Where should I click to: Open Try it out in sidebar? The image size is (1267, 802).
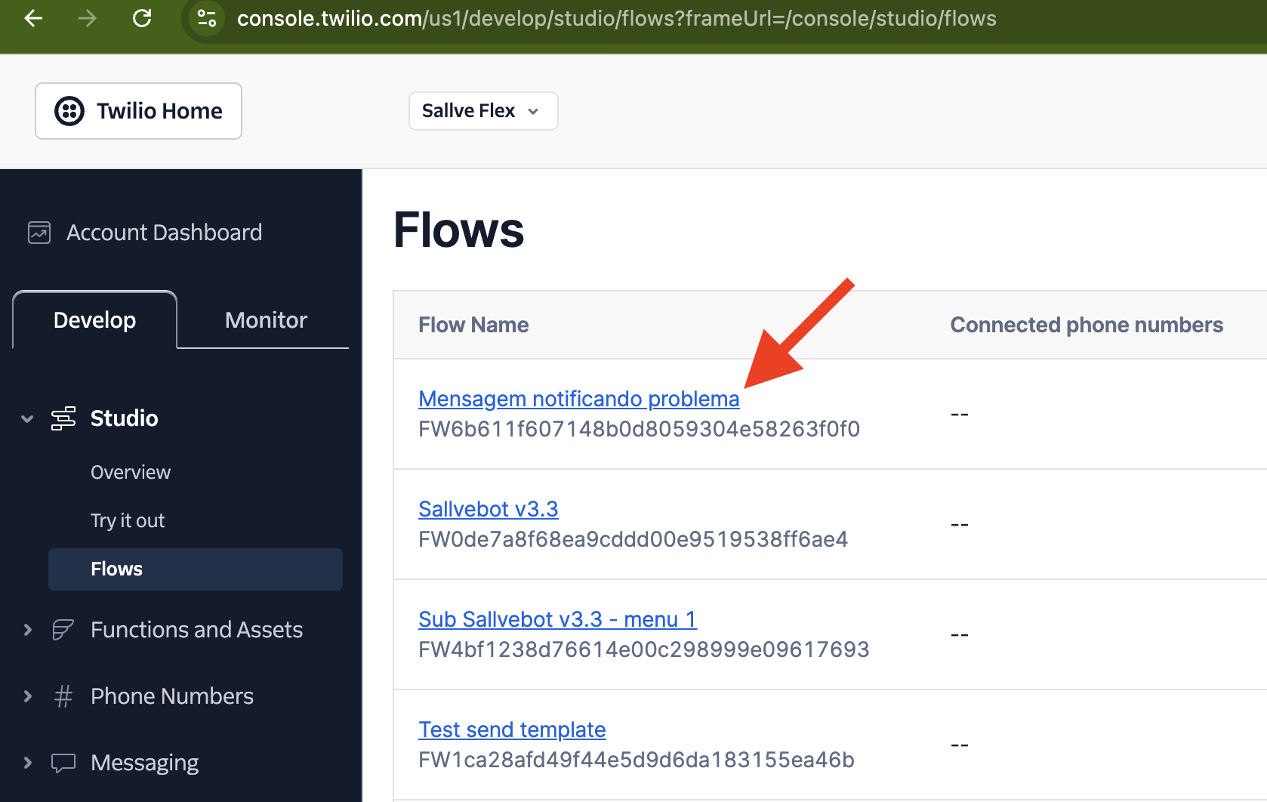tap(128, 521)
